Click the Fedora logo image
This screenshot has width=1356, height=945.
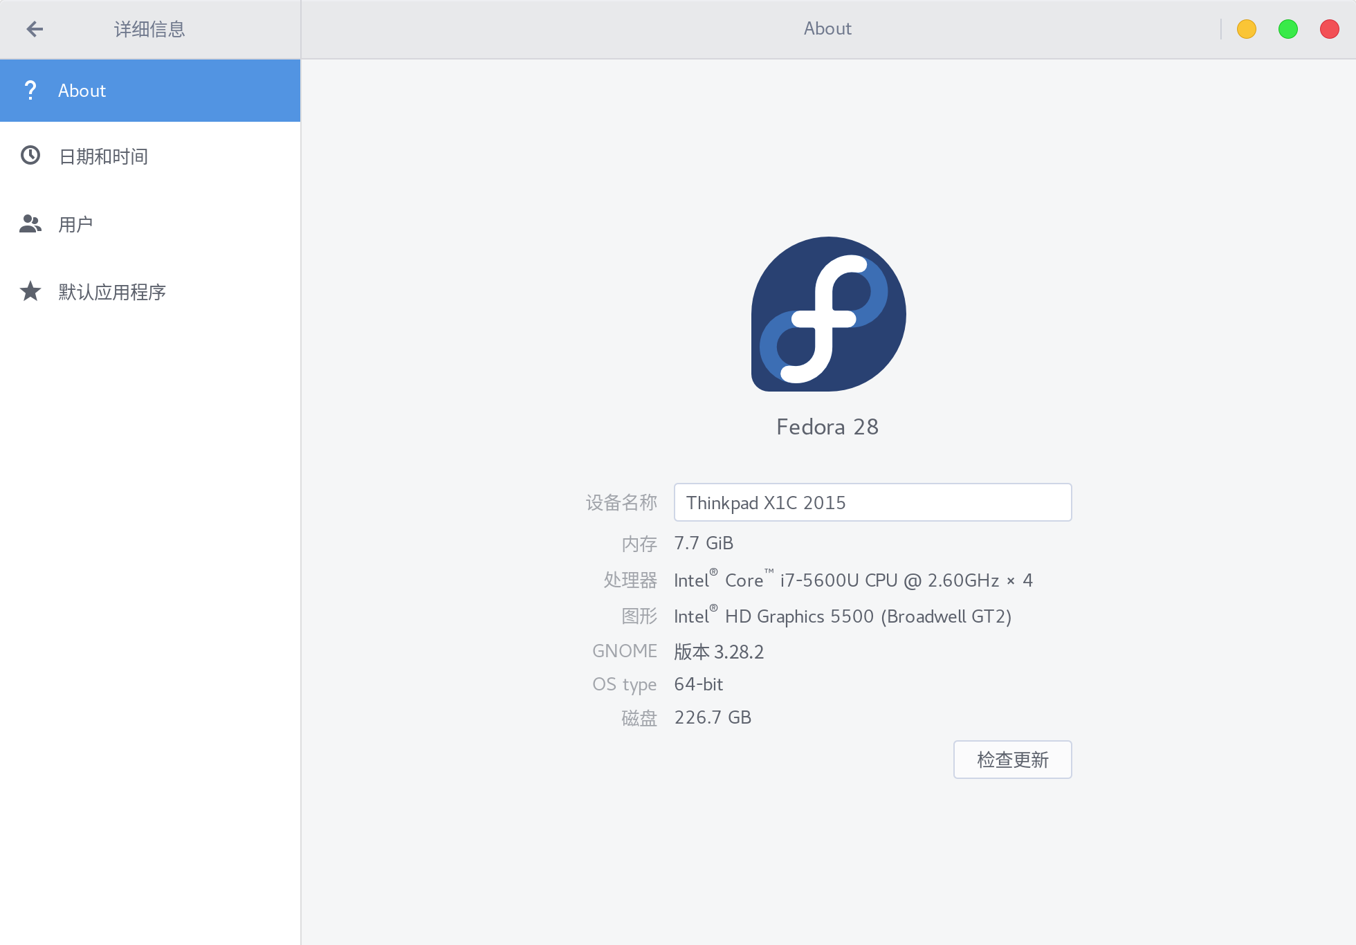tap(828, 314)
